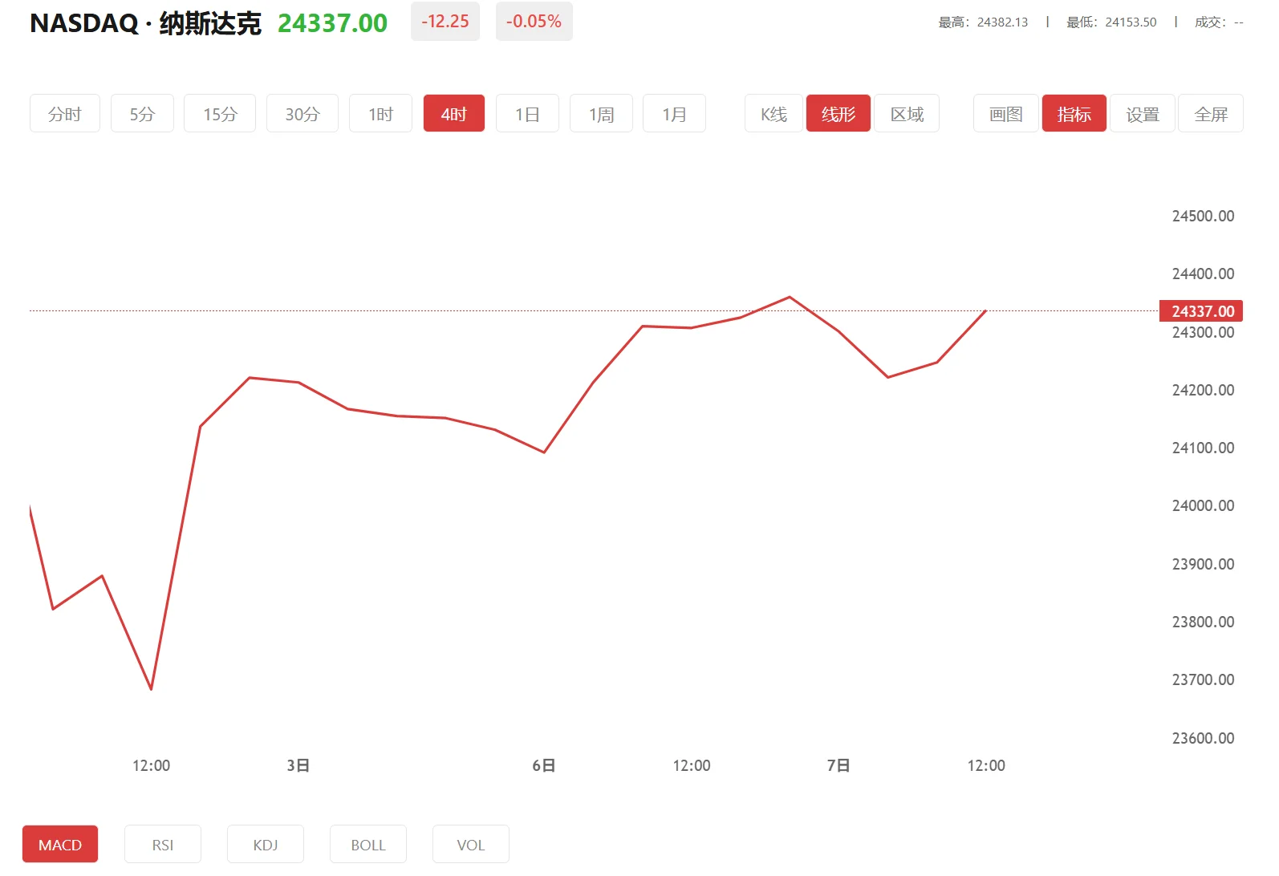Select the 分时 time interval

pos(64,114)
